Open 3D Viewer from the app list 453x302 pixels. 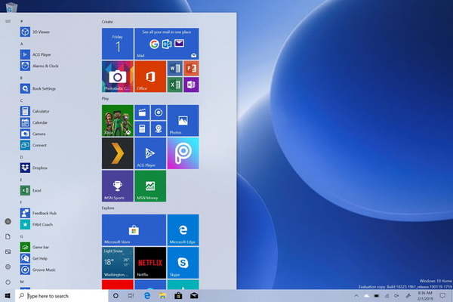pyautogui.click(x=35, y=32)
